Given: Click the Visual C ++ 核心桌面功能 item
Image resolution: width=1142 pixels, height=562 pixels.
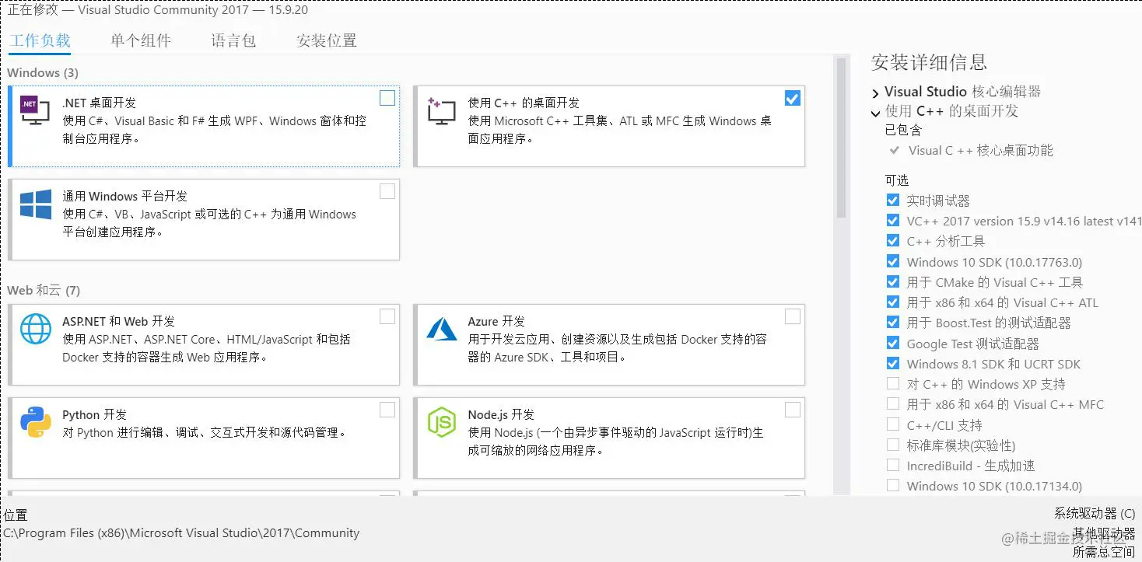Looking at the screenshot, I should [980, 150].
